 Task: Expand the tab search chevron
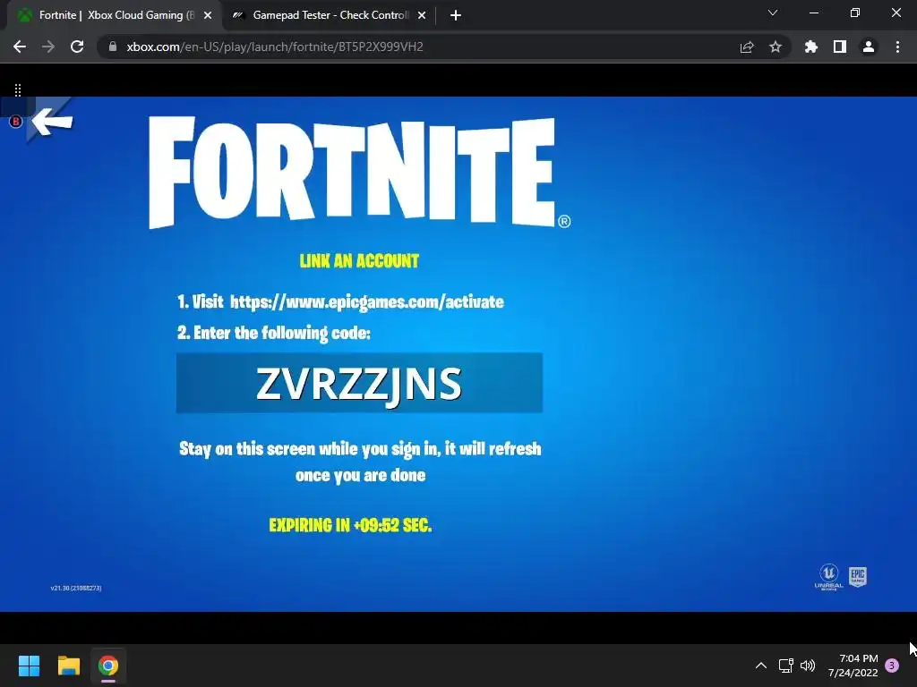(773, 13)
